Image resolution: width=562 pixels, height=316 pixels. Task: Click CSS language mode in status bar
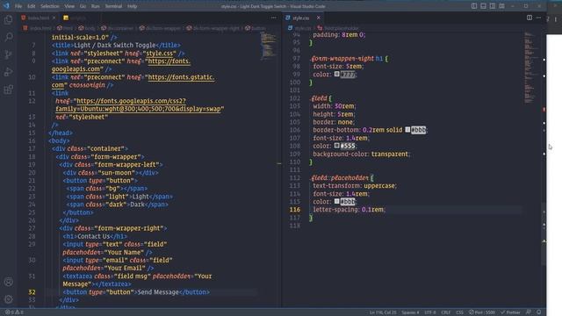pyautogui.click(x=459, y=312)
